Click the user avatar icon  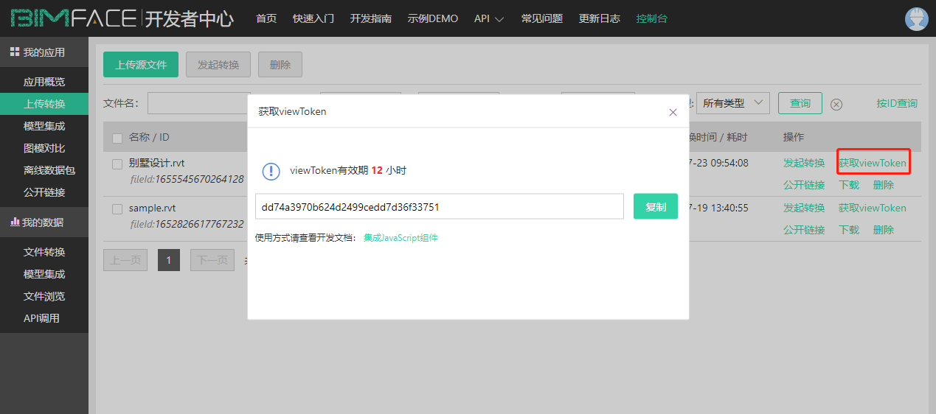pos(916,19)
